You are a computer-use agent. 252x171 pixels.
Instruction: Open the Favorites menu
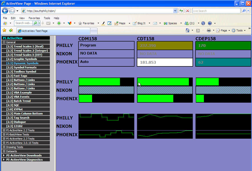pyautogui.click(x=34, y=18)
